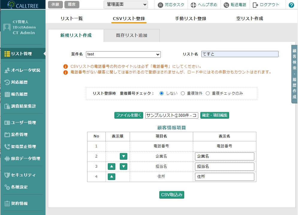Click the ログアウト exit icon
The width and height of the screenshot is (298, 215).
(x=255, y=5)
